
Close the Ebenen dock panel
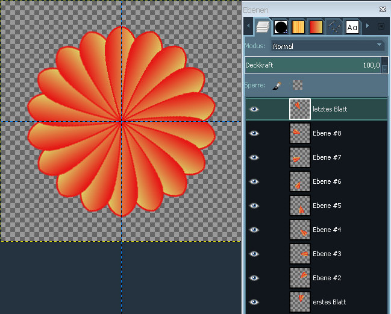pos(383,9)
